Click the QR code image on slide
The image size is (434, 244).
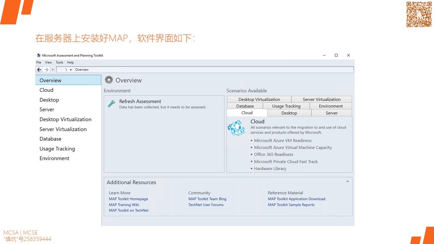419,14
